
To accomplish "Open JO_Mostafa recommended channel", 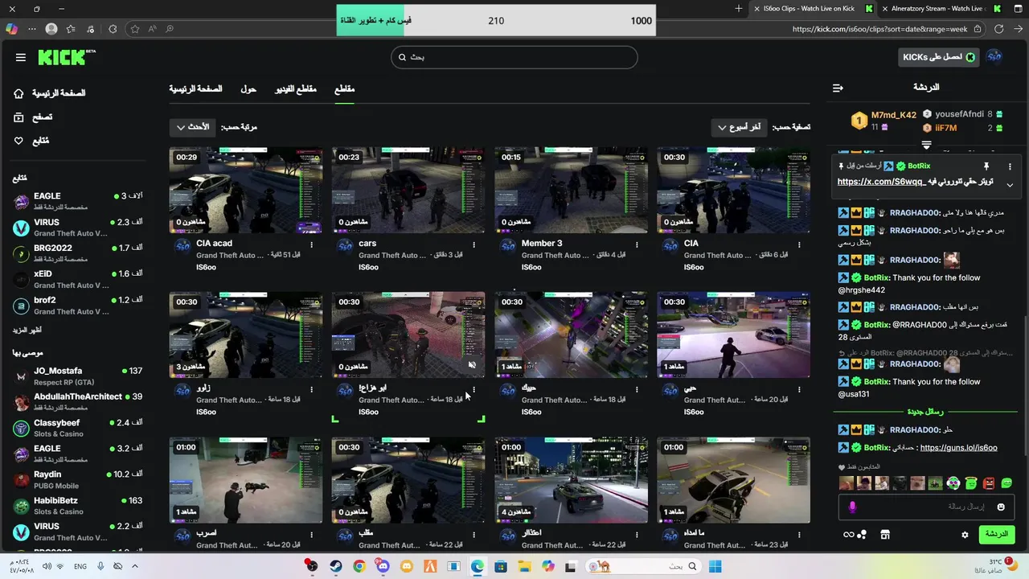I will (78, 376).
